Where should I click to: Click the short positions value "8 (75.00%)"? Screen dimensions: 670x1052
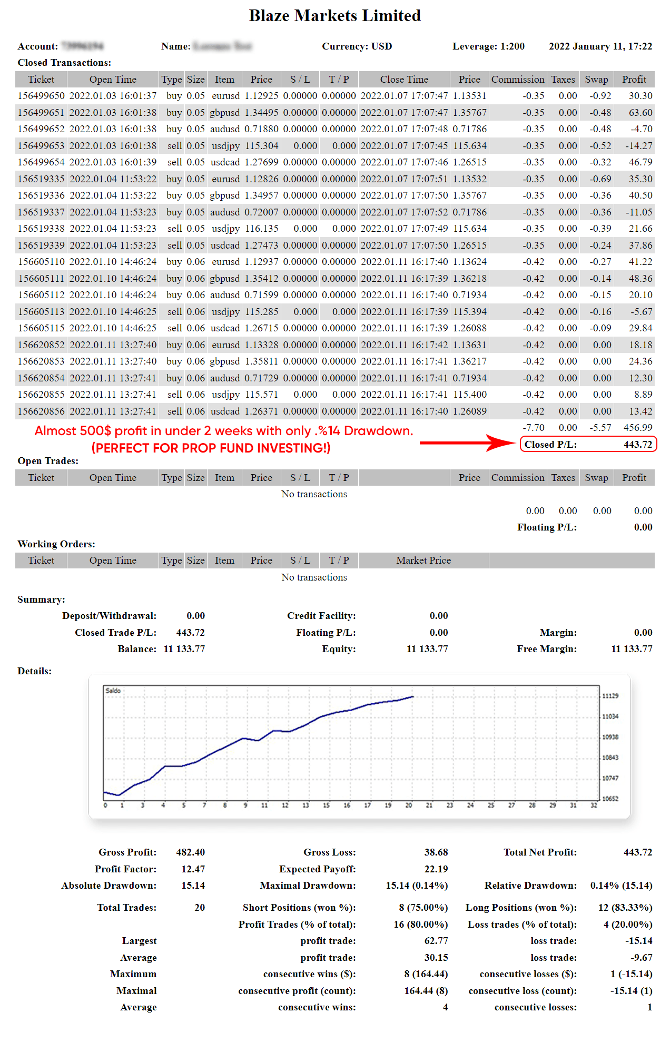coord(423,908)
